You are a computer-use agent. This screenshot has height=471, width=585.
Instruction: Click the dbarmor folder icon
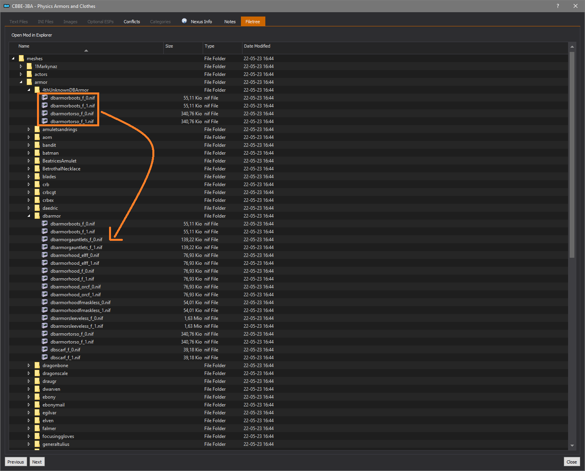[37, 216]
